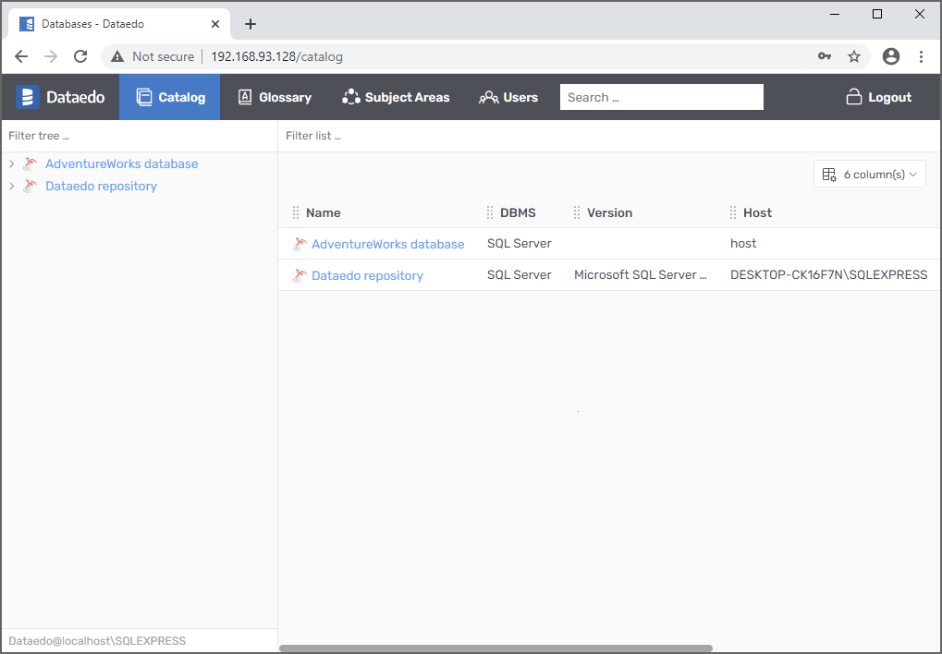Click the horizontal scrollbar at bottom
942x654 pixels.
pyautogui.click(x=495, y=648)
